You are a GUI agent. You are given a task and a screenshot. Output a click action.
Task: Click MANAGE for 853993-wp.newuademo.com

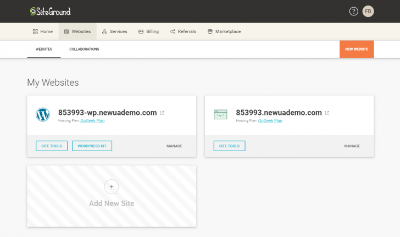coord(175,146)
